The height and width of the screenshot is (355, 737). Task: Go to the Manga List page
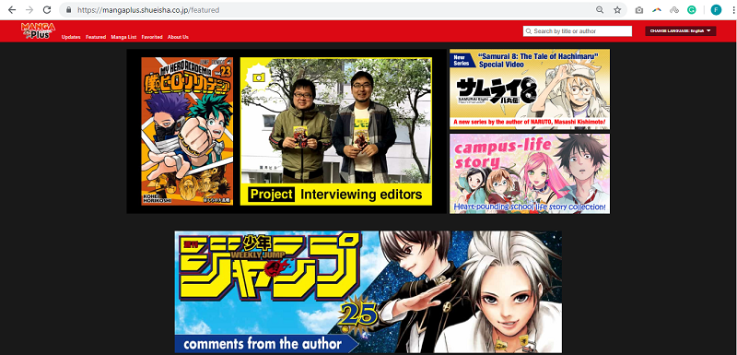click(x=123, y=37)
